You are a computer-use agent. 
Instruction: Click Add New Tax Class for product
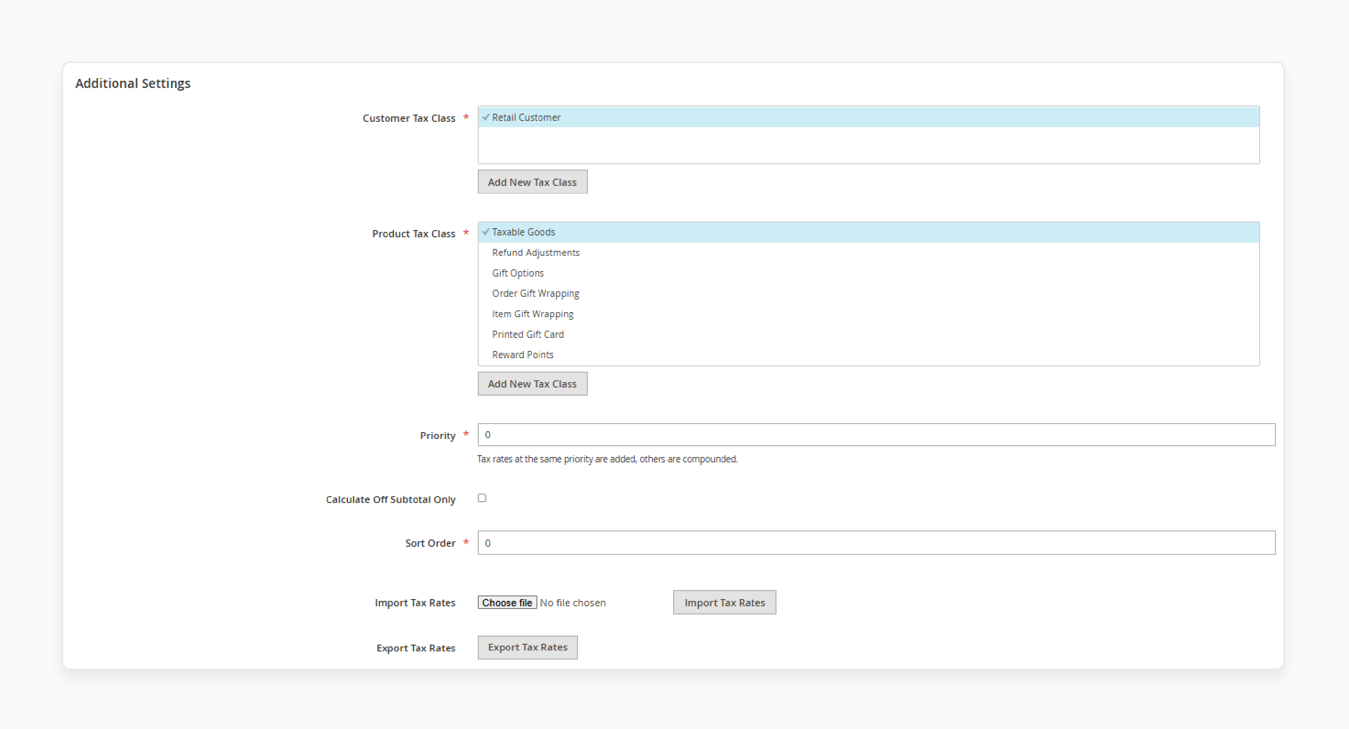pyautogui.click(x=531, y=383)
